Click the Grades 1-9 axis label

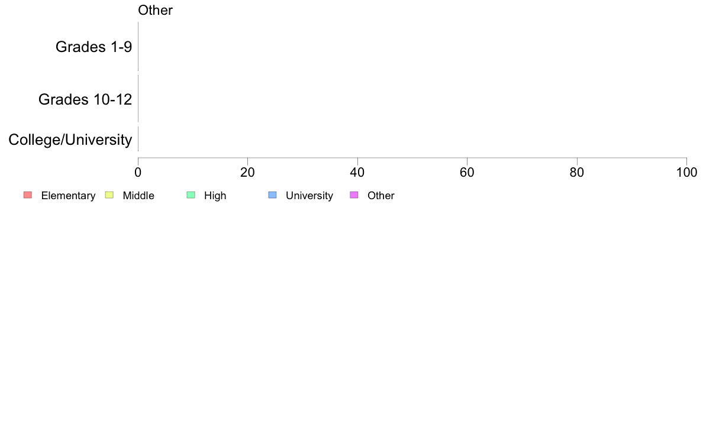click(93, 47)
